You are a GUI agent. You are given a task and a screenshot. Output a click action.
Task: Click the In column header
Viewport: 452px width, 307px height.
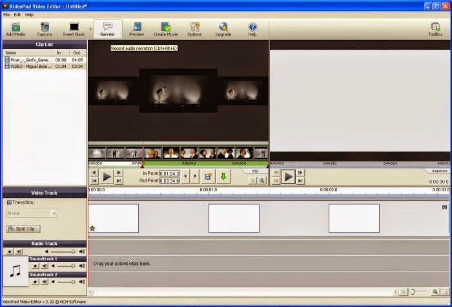pos(61,53)
